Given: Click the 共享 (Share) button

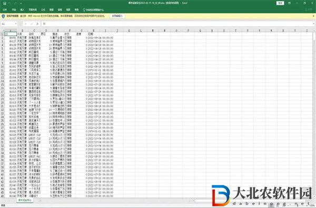Looking at the screenshot, I should coord(309,9).
